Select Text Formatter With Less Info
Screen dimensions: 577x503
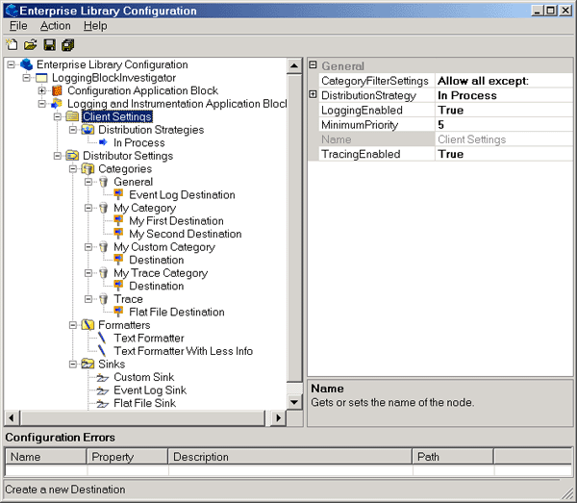pos(184,351)
